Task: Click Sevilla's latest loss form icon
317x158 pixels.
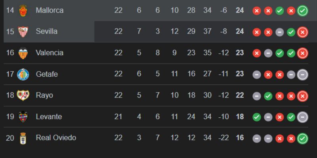Action: coord(303,32)
